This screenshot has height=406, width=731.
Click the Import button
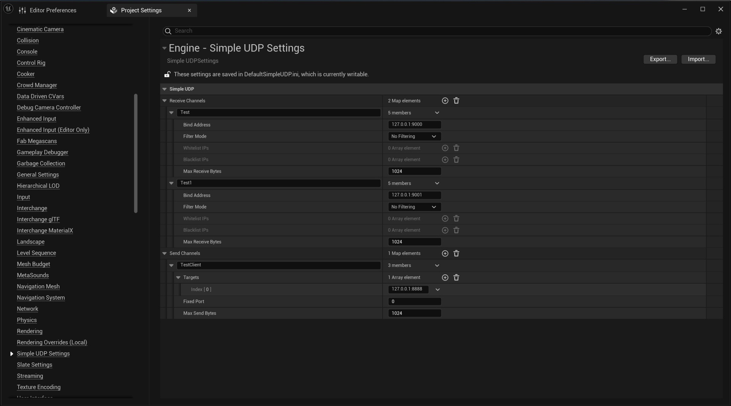point(698,59)
